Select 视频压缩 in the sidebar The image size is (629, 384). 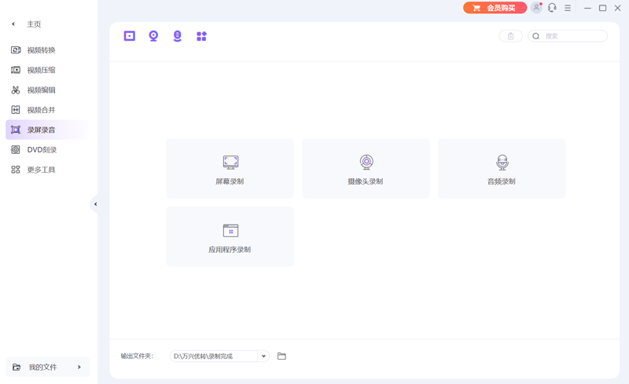click(41, 70)
